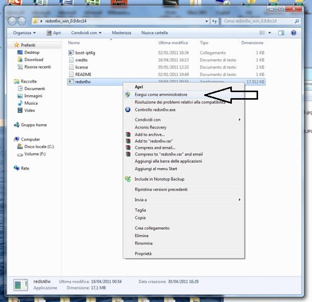Select the boot-ipt4g shortcut icon

71,53
